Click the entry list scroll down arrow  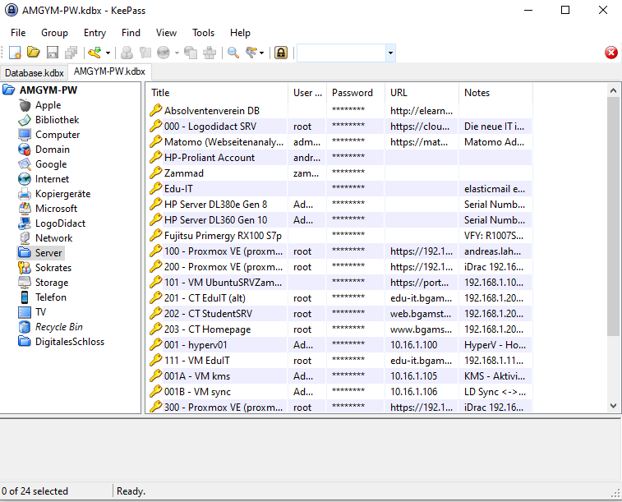[613, 406]
